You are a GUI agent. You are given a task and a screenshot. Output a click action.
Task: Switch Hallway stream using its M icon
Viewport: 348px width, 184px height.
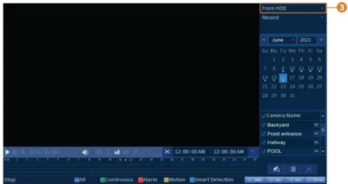coord(316,142)
